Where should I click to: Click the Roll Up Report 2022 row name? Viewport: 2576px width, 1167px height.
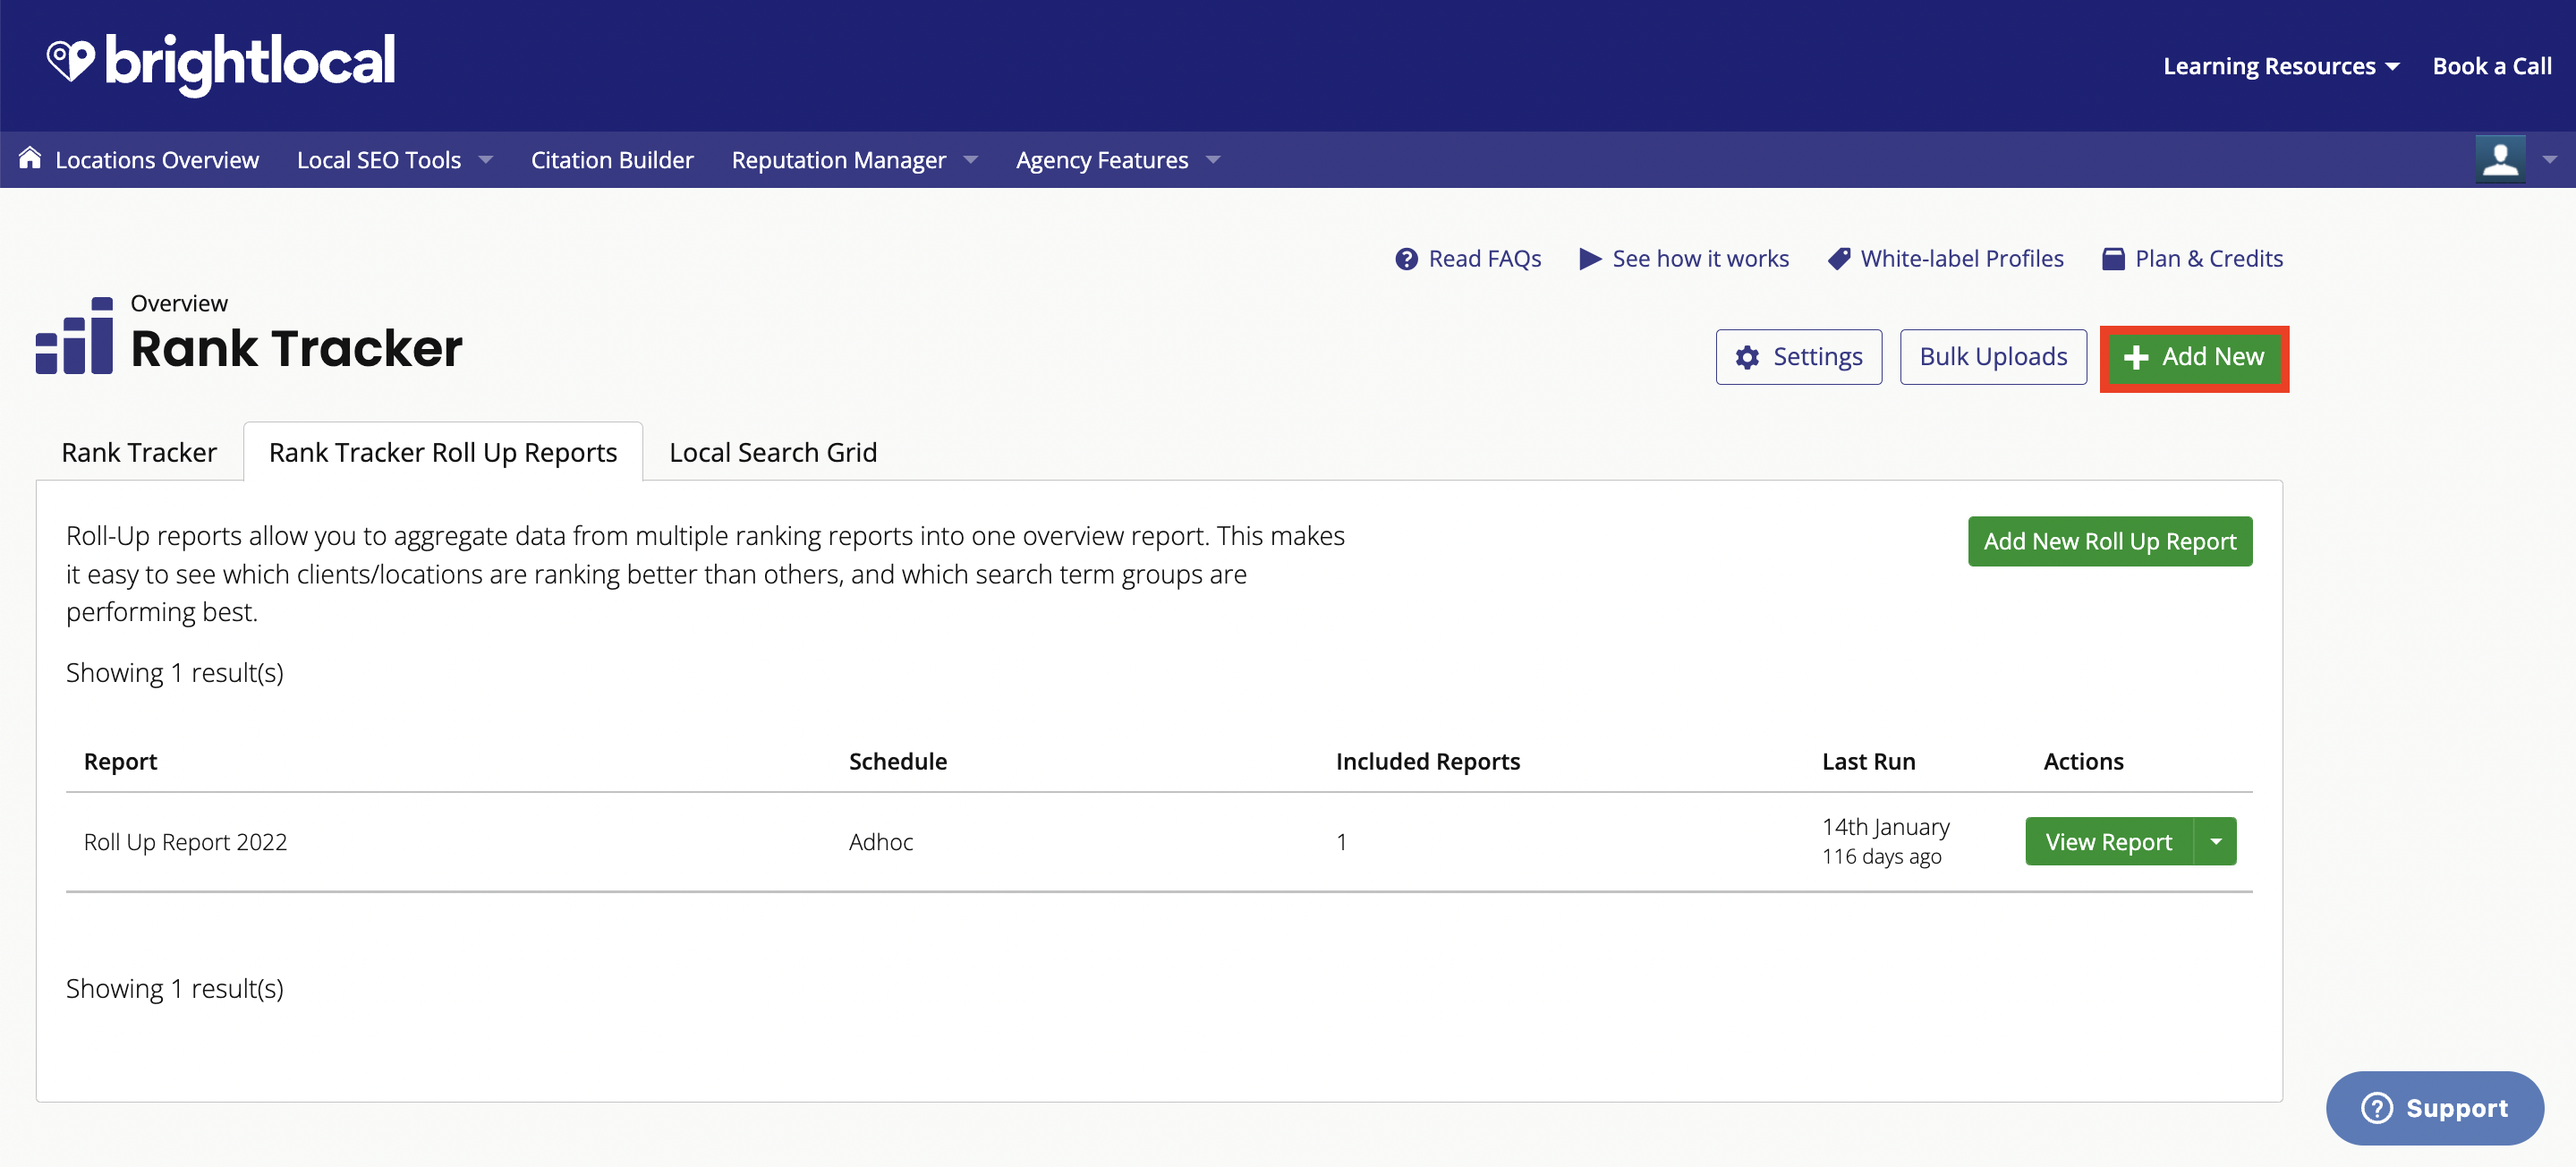[x=185, y=842]
